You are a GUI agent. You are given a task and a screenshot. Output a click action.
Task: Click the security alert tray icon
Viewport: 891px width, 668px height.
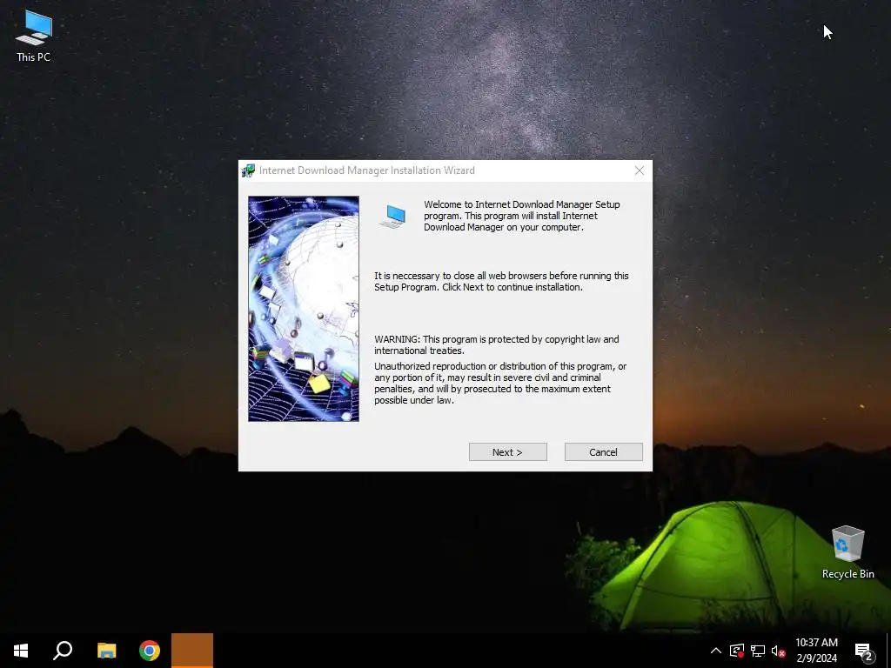[x=737, y=651]
